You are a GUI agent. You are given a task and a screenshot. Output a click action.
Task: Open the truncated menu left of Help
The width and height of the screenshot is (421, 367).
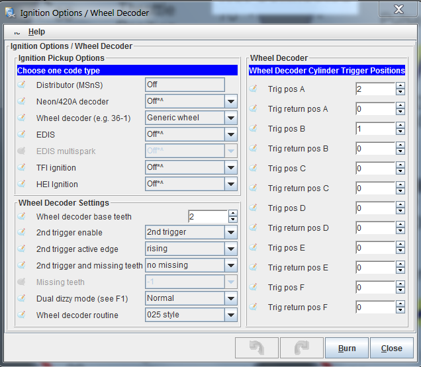click(x=17, y=32)
